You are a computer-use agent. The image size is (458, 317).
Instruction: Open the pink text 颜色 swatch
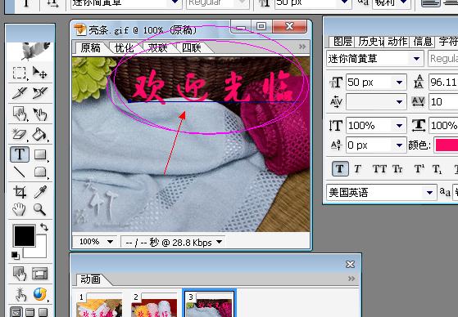coord(446,145)
